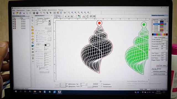
Task: Toggle the 'Выделение' checkbox at bottom
Action: coord(67,86)
